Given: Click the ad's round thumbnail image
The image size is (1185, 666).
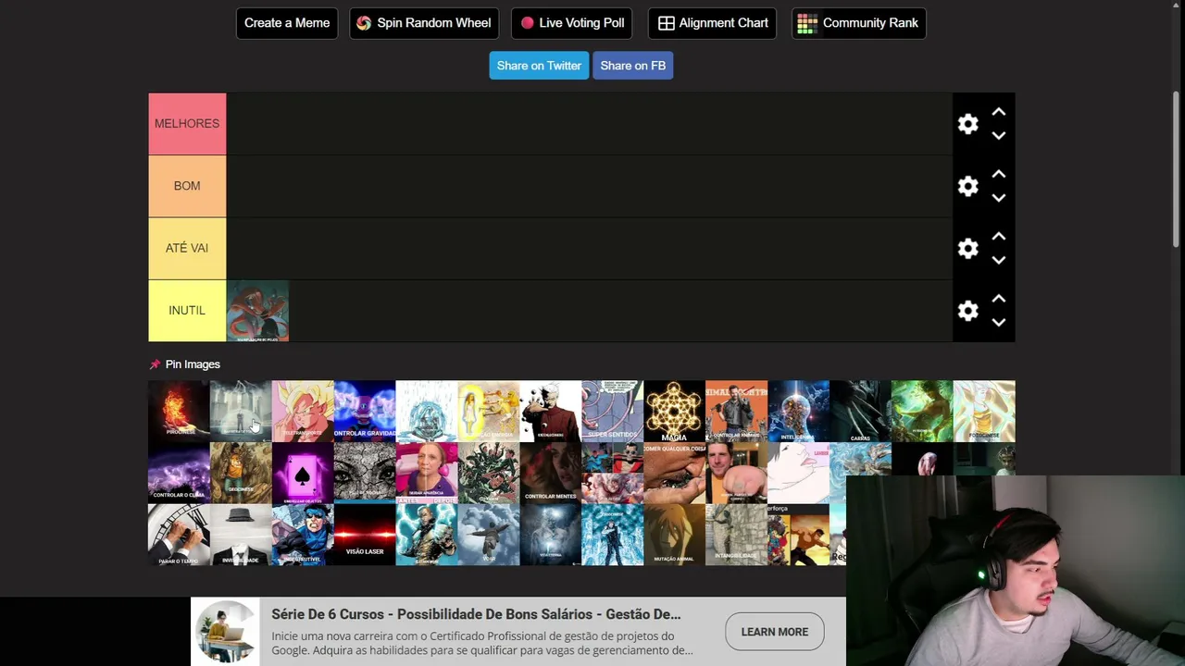Looking at the screenshot, I should point(227,632).
